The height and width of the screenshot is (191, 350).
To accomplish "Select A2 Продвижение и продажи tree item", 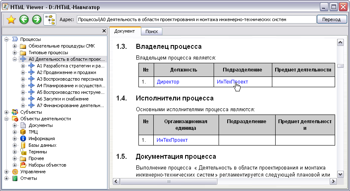I will click(67, 72).
